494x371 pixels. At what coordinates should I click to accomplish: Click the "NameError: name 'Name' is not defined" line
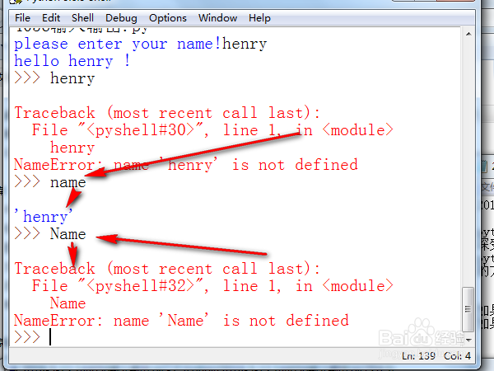pyautogui.click(x=181, y=321)
